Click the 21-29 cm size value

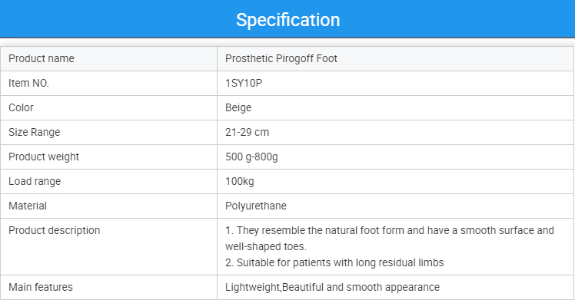pos(248,132)
